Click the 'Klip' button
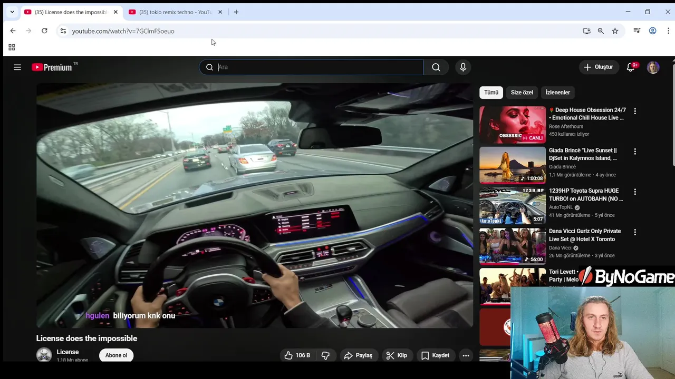 point(397,355)
